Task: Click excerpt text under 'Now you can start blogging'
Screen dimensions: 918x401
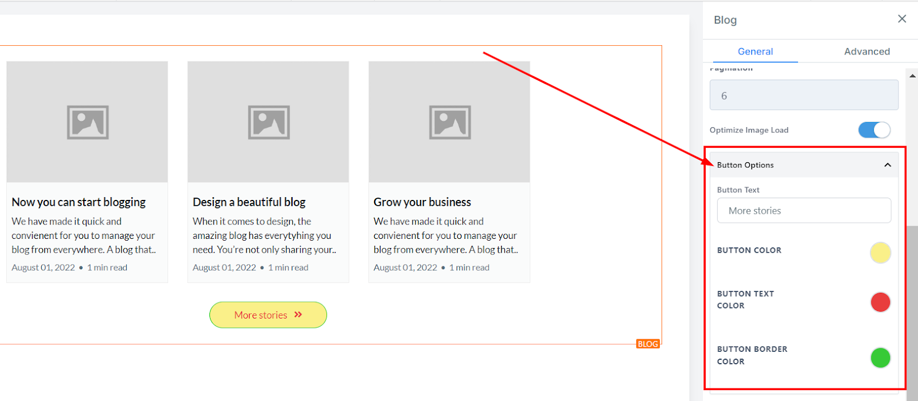Action: click(x=84, y=235)
